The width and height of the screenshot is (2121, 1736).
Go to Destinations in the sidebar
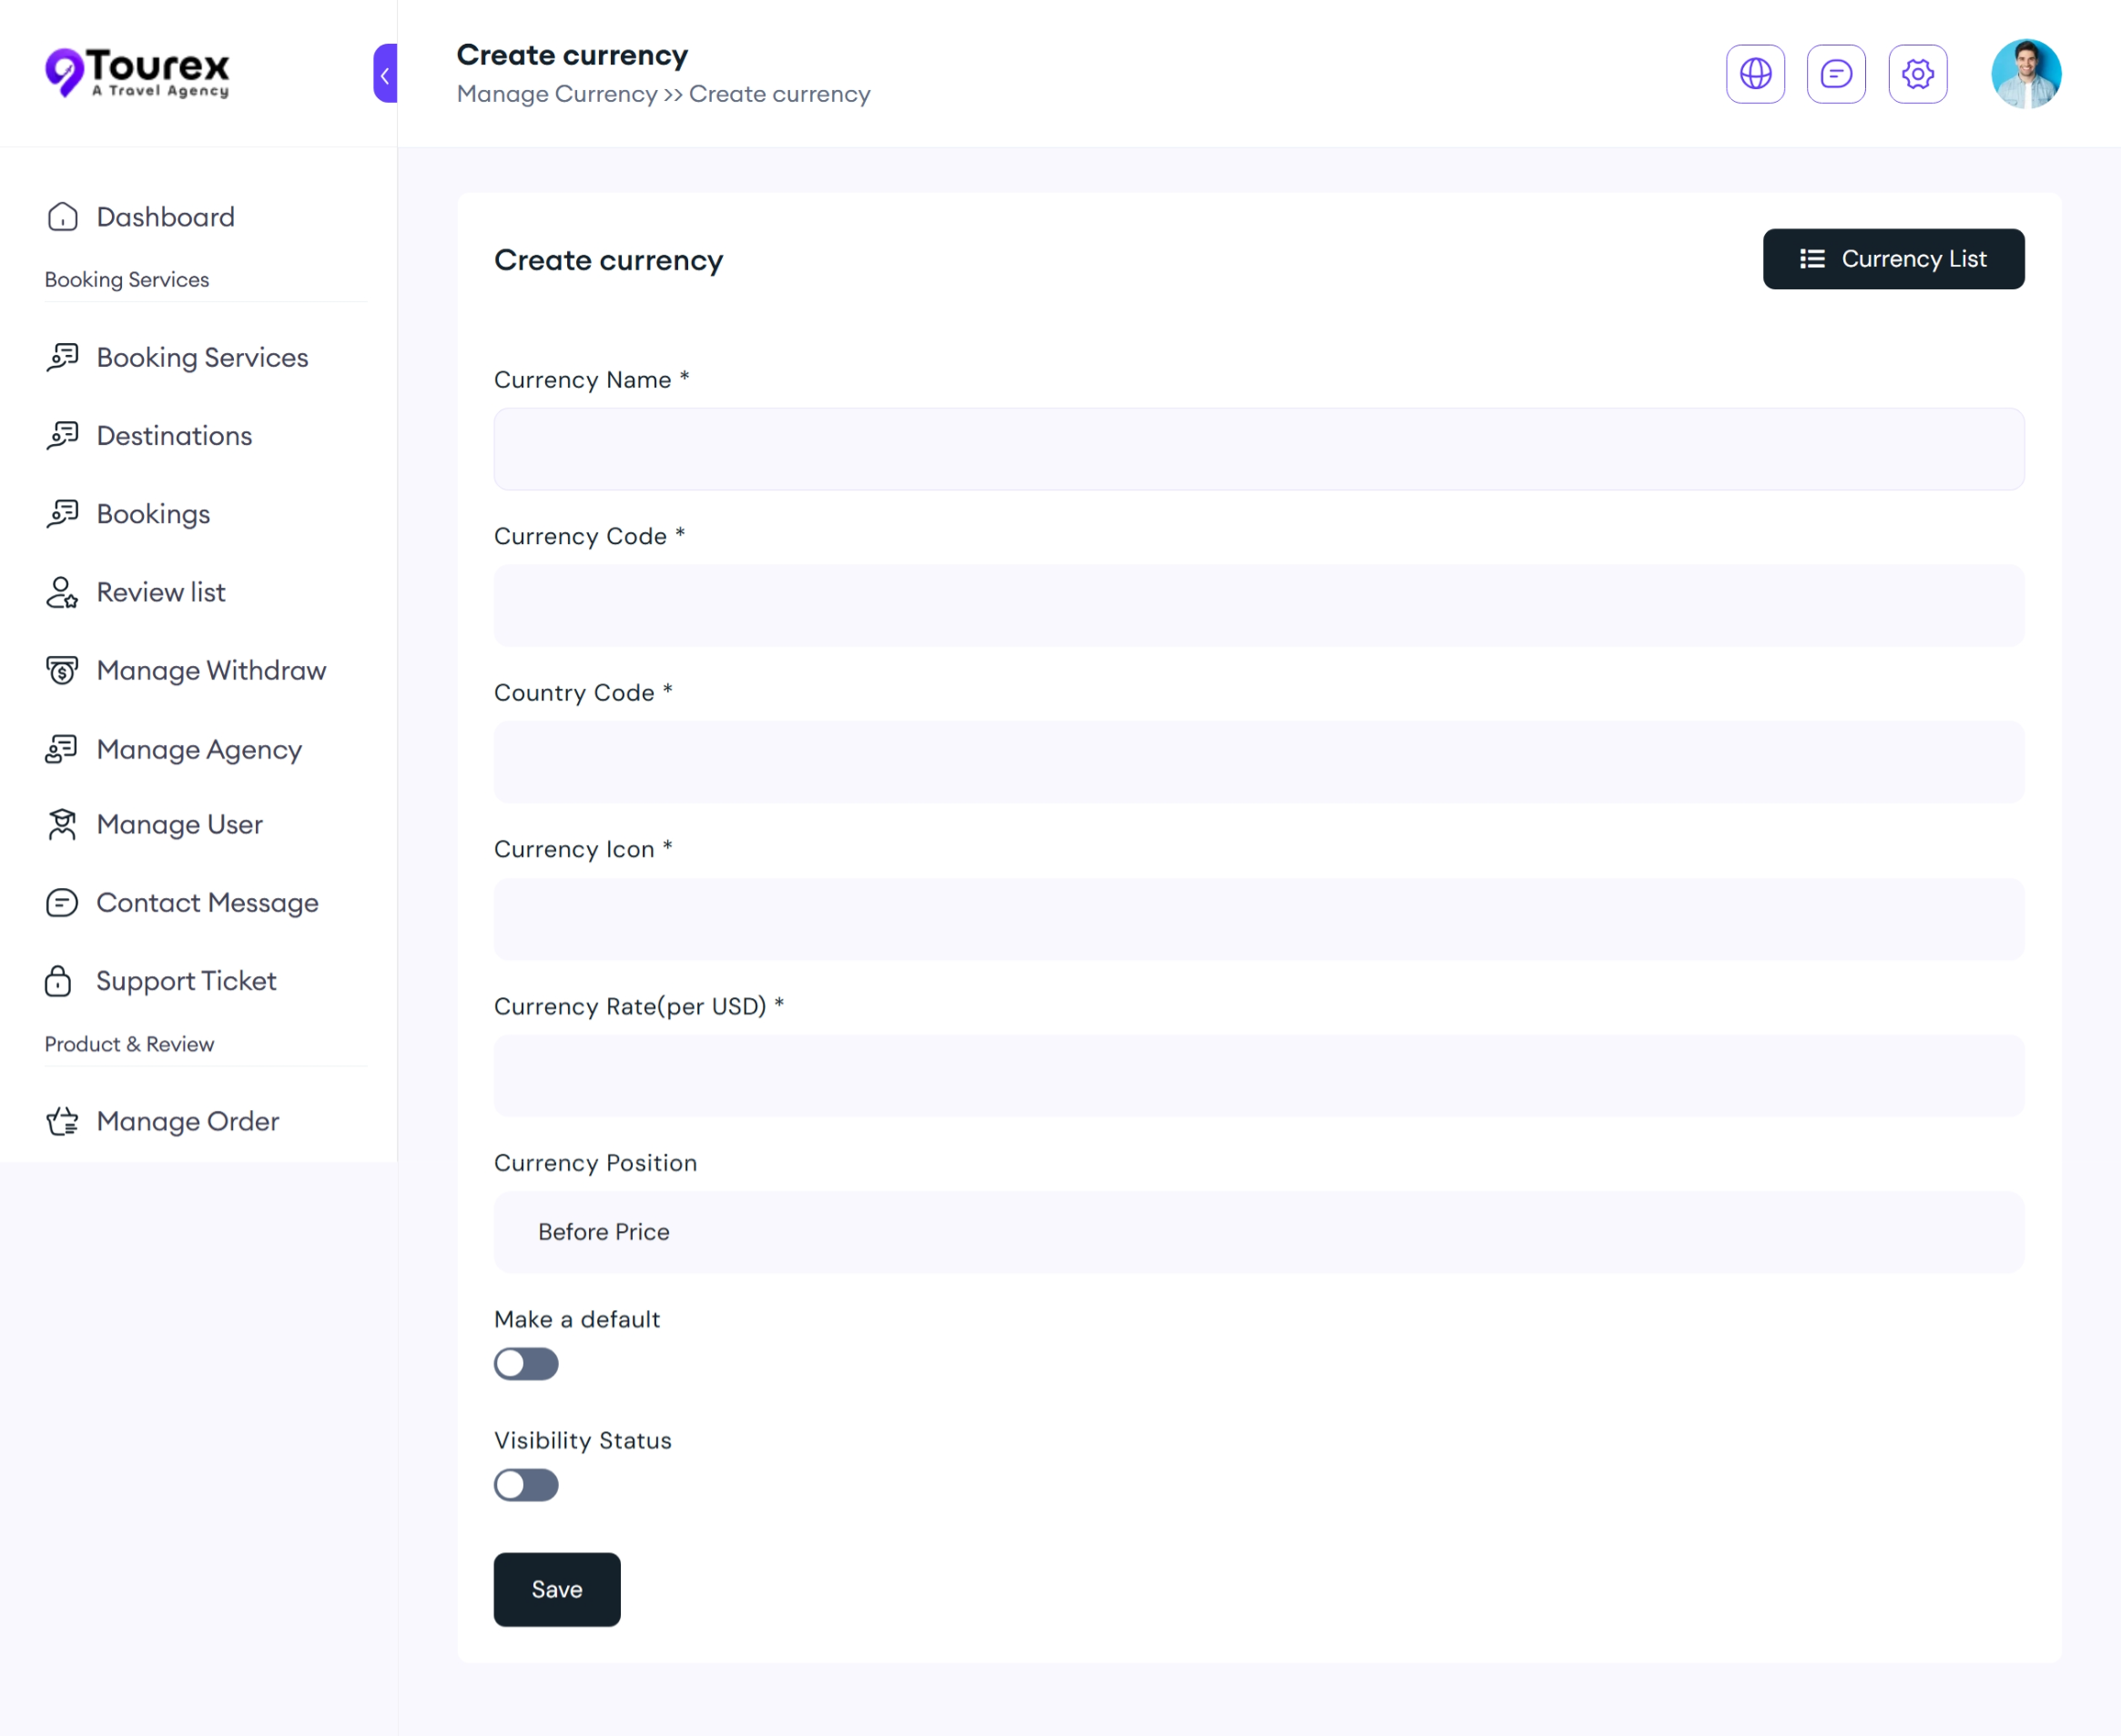tap(174, 436)
